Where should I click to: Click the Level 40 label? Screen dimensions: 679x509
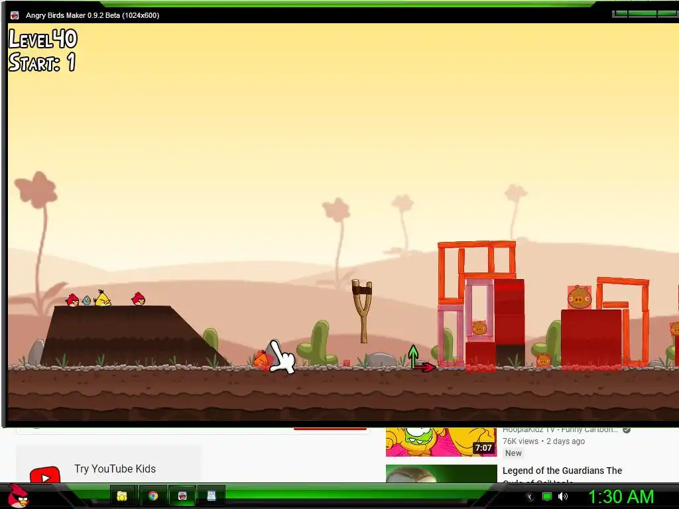[43, 39]
